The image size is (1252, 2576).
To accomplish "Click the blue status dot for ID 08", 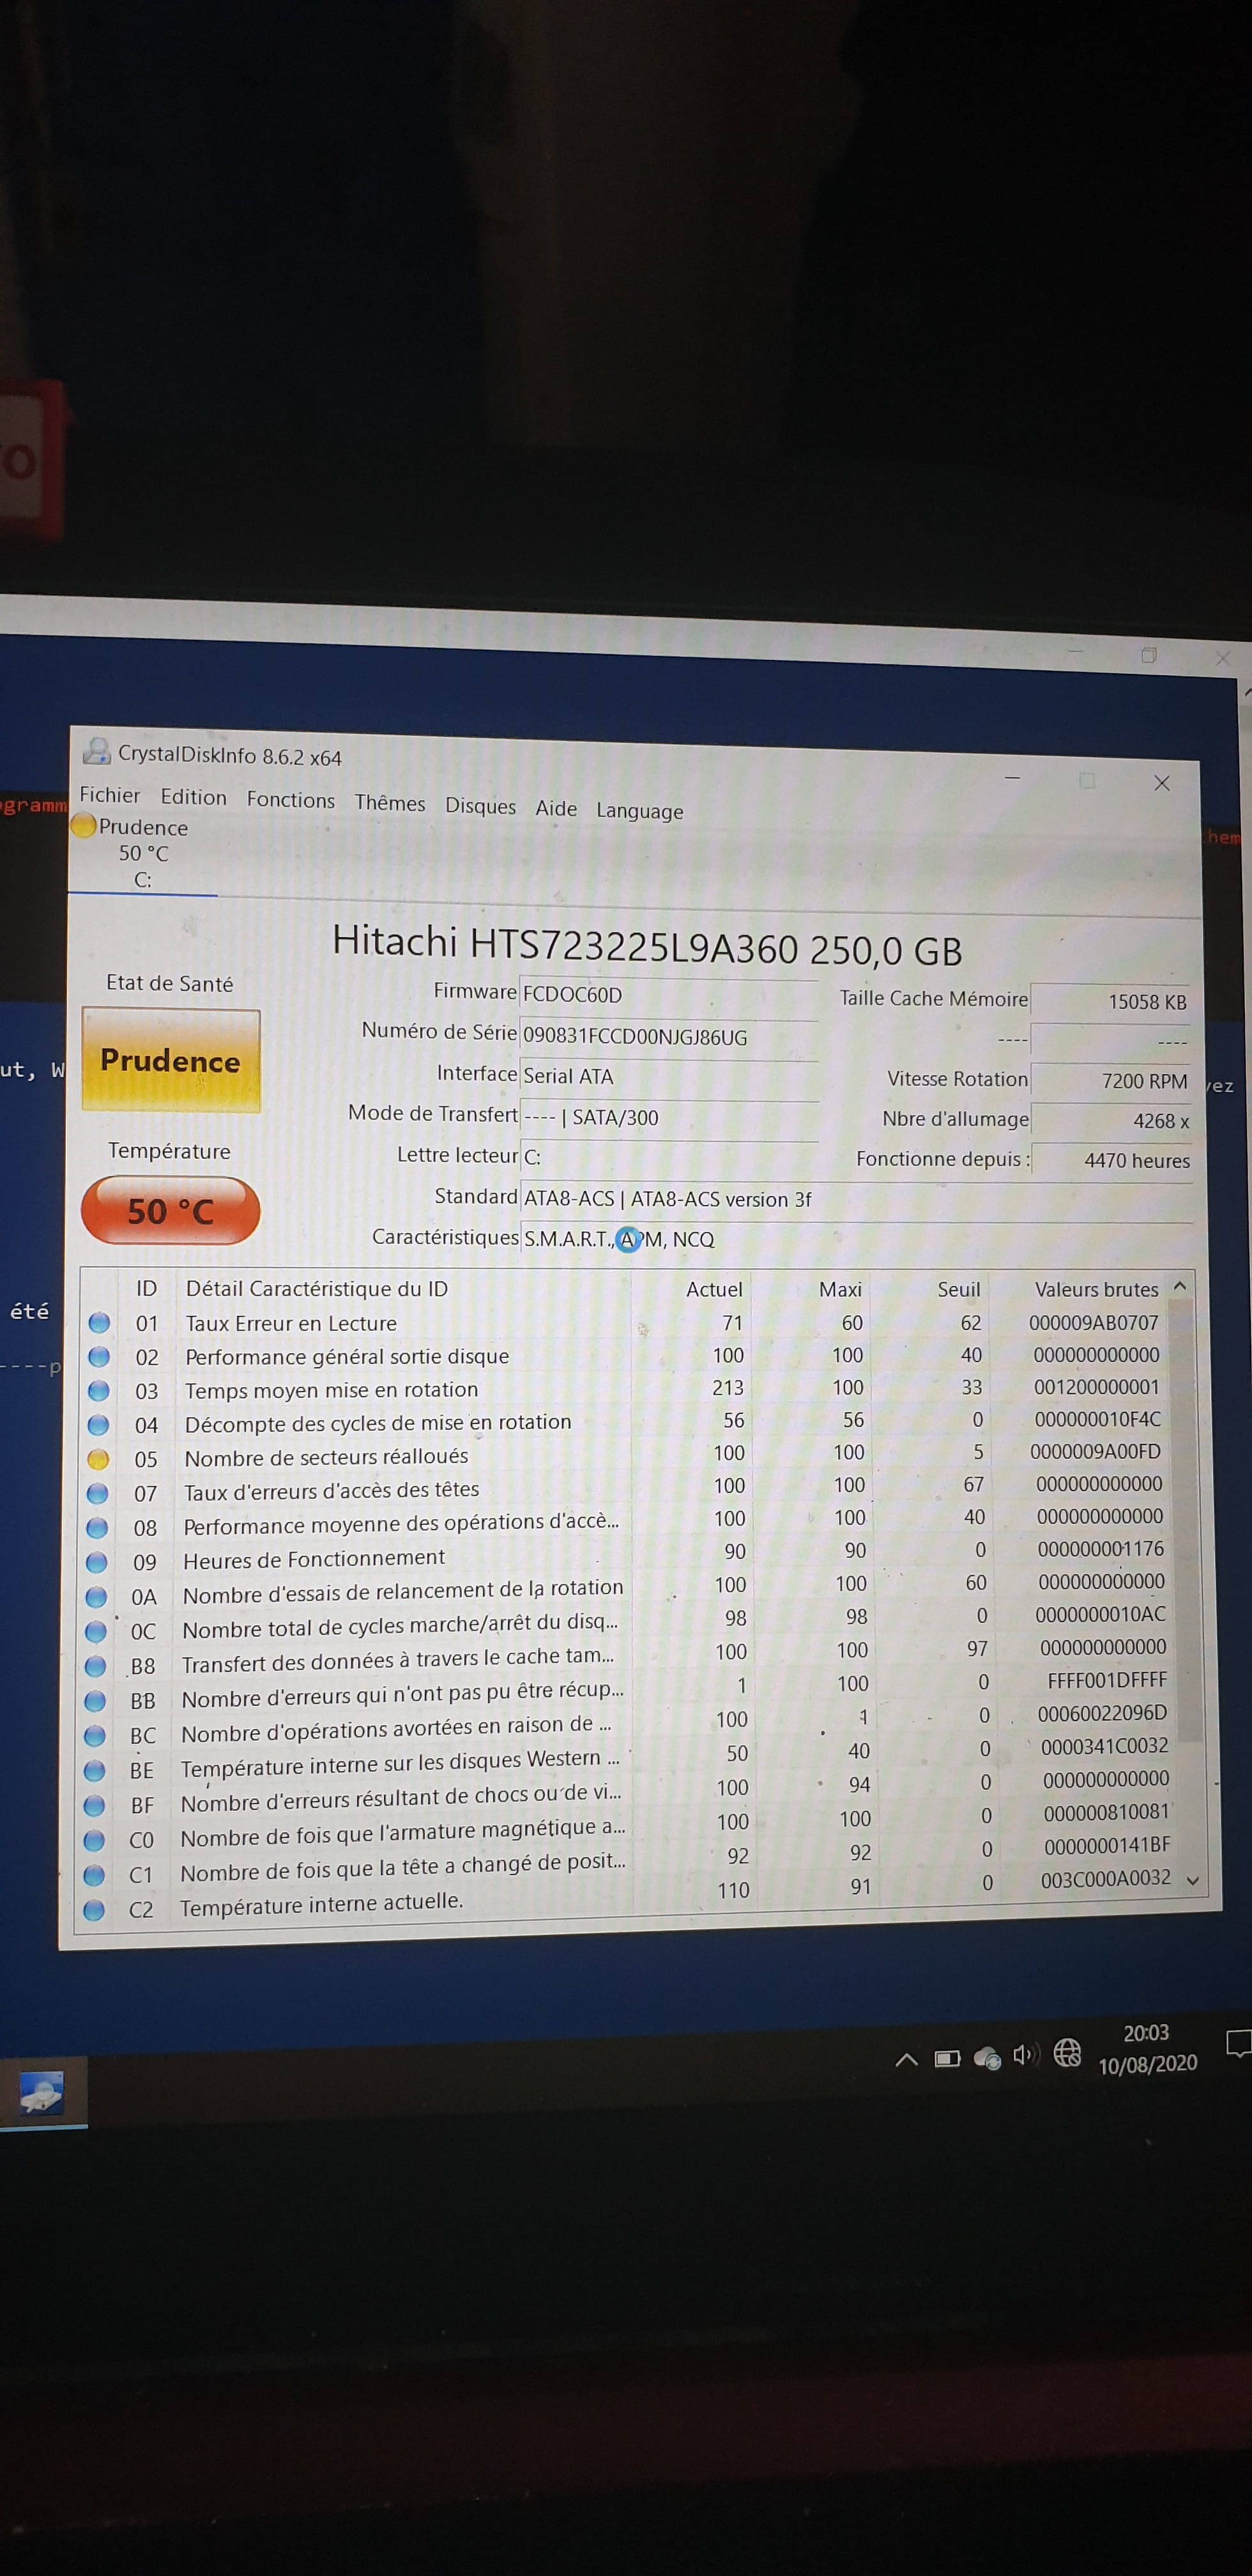I will pyautogui.click(x=97, y=1528).
